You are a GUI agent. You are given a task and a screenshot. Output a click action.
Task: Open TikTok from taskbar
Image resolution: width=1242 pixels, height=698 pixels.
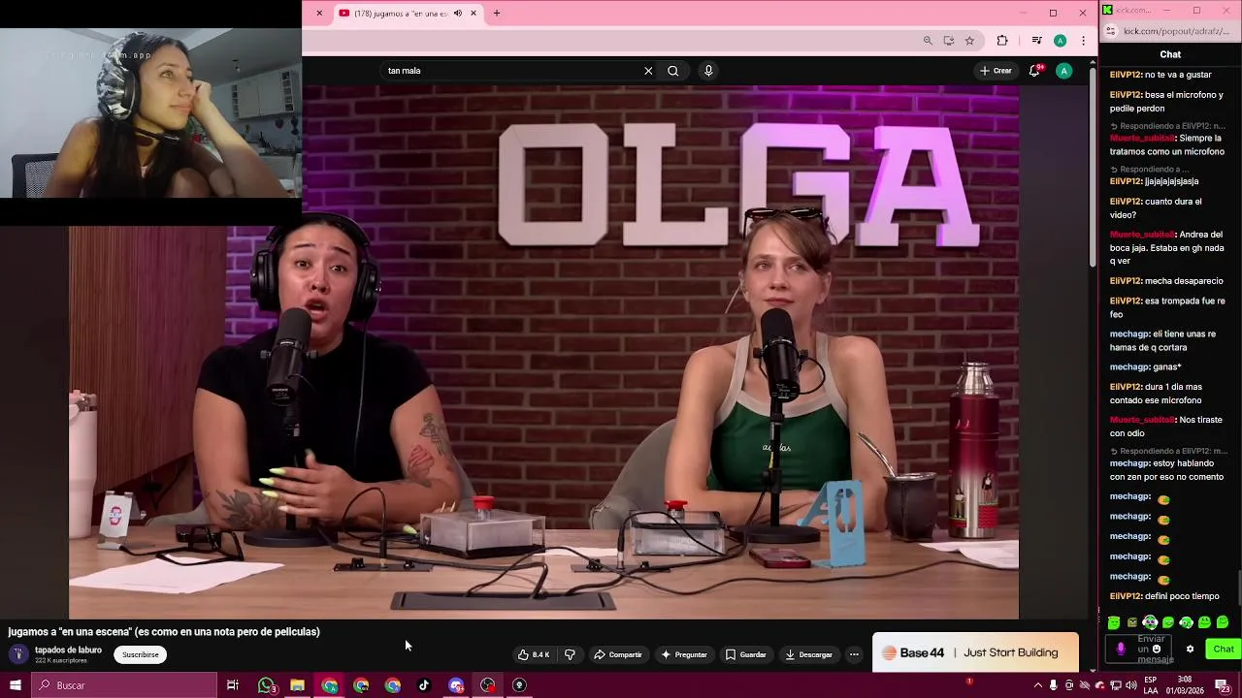click(424, 685)
